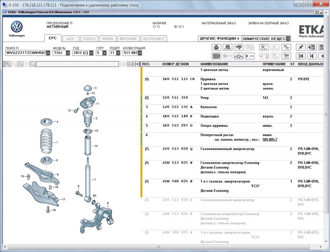The width and height of the screenshot is (330, 252).
Task: Select part number 1T0 511 359
Action: pos(175,97)
